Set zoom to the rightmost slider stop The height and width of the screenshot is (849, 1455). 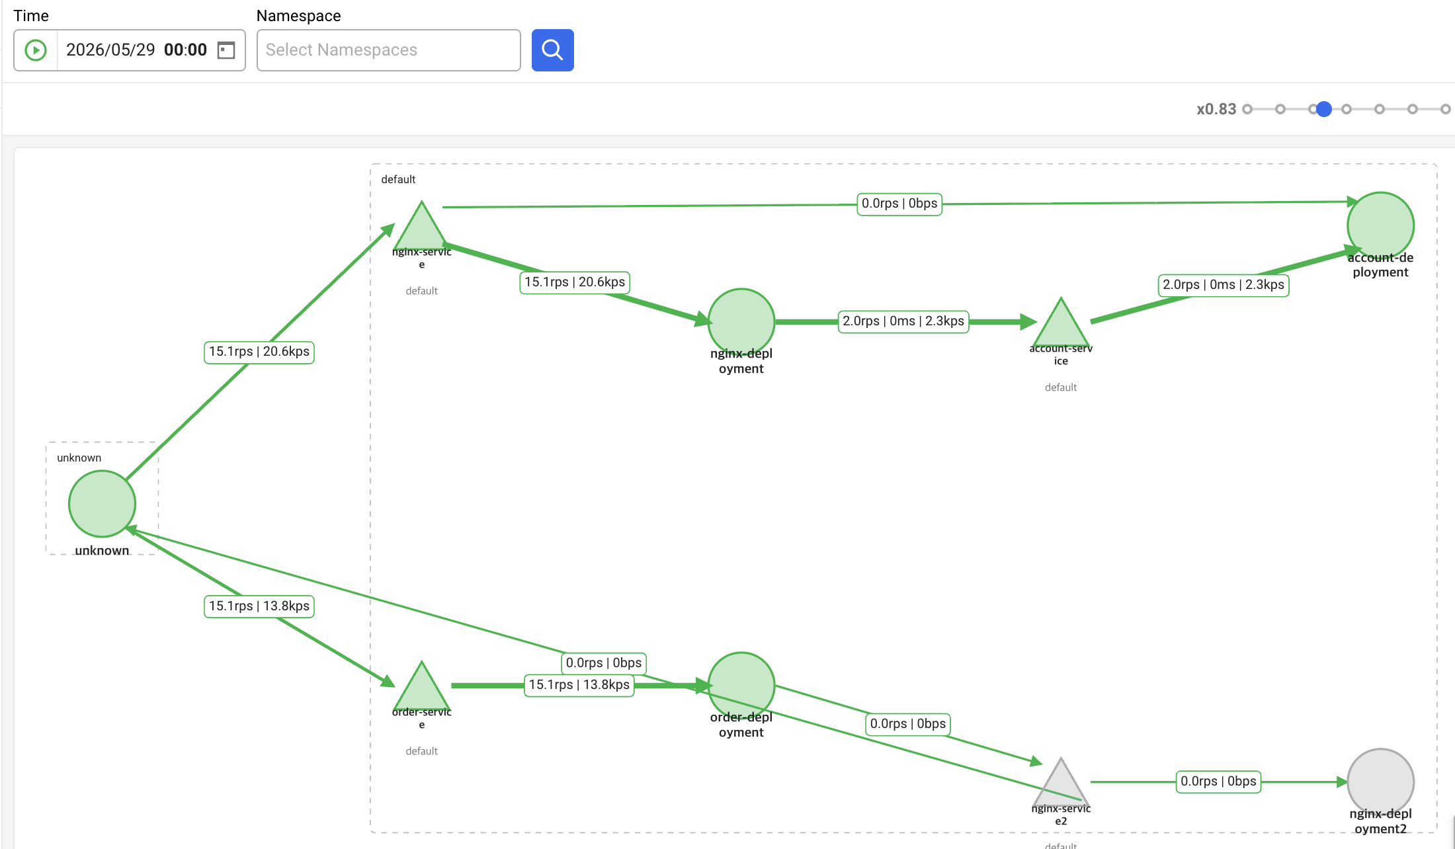(1446, 109)
